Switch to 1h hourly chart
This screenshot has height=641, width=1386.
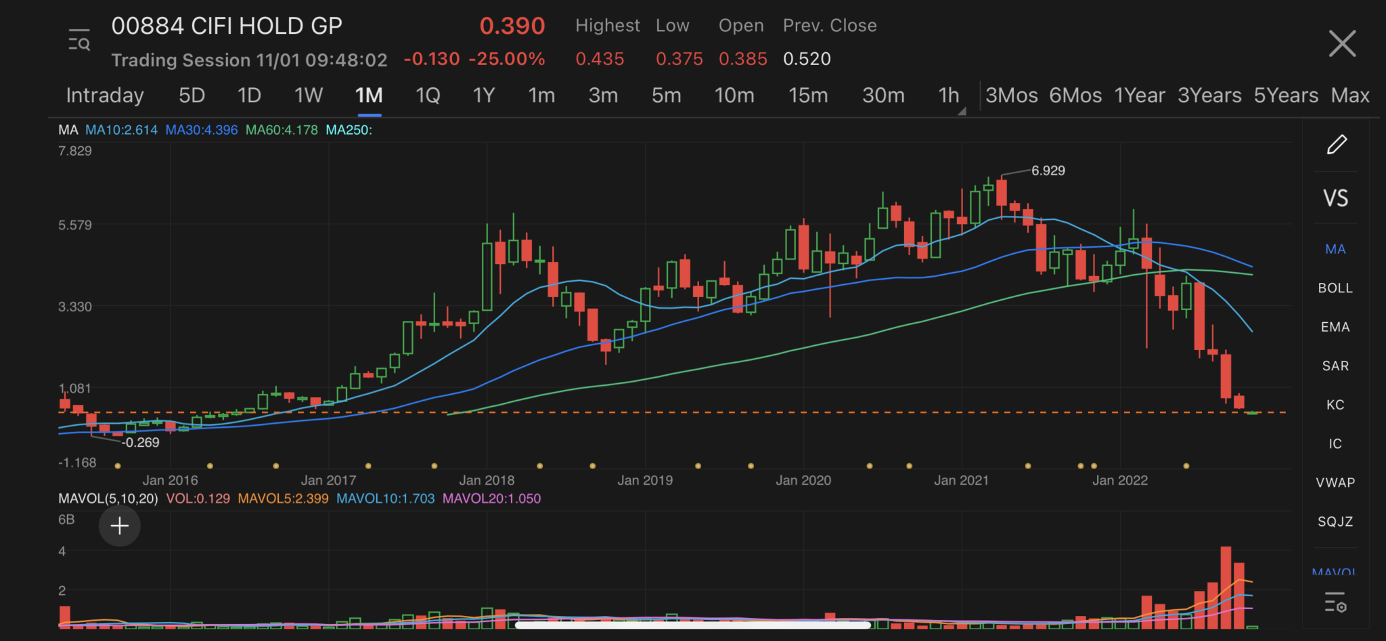[949, 95]
